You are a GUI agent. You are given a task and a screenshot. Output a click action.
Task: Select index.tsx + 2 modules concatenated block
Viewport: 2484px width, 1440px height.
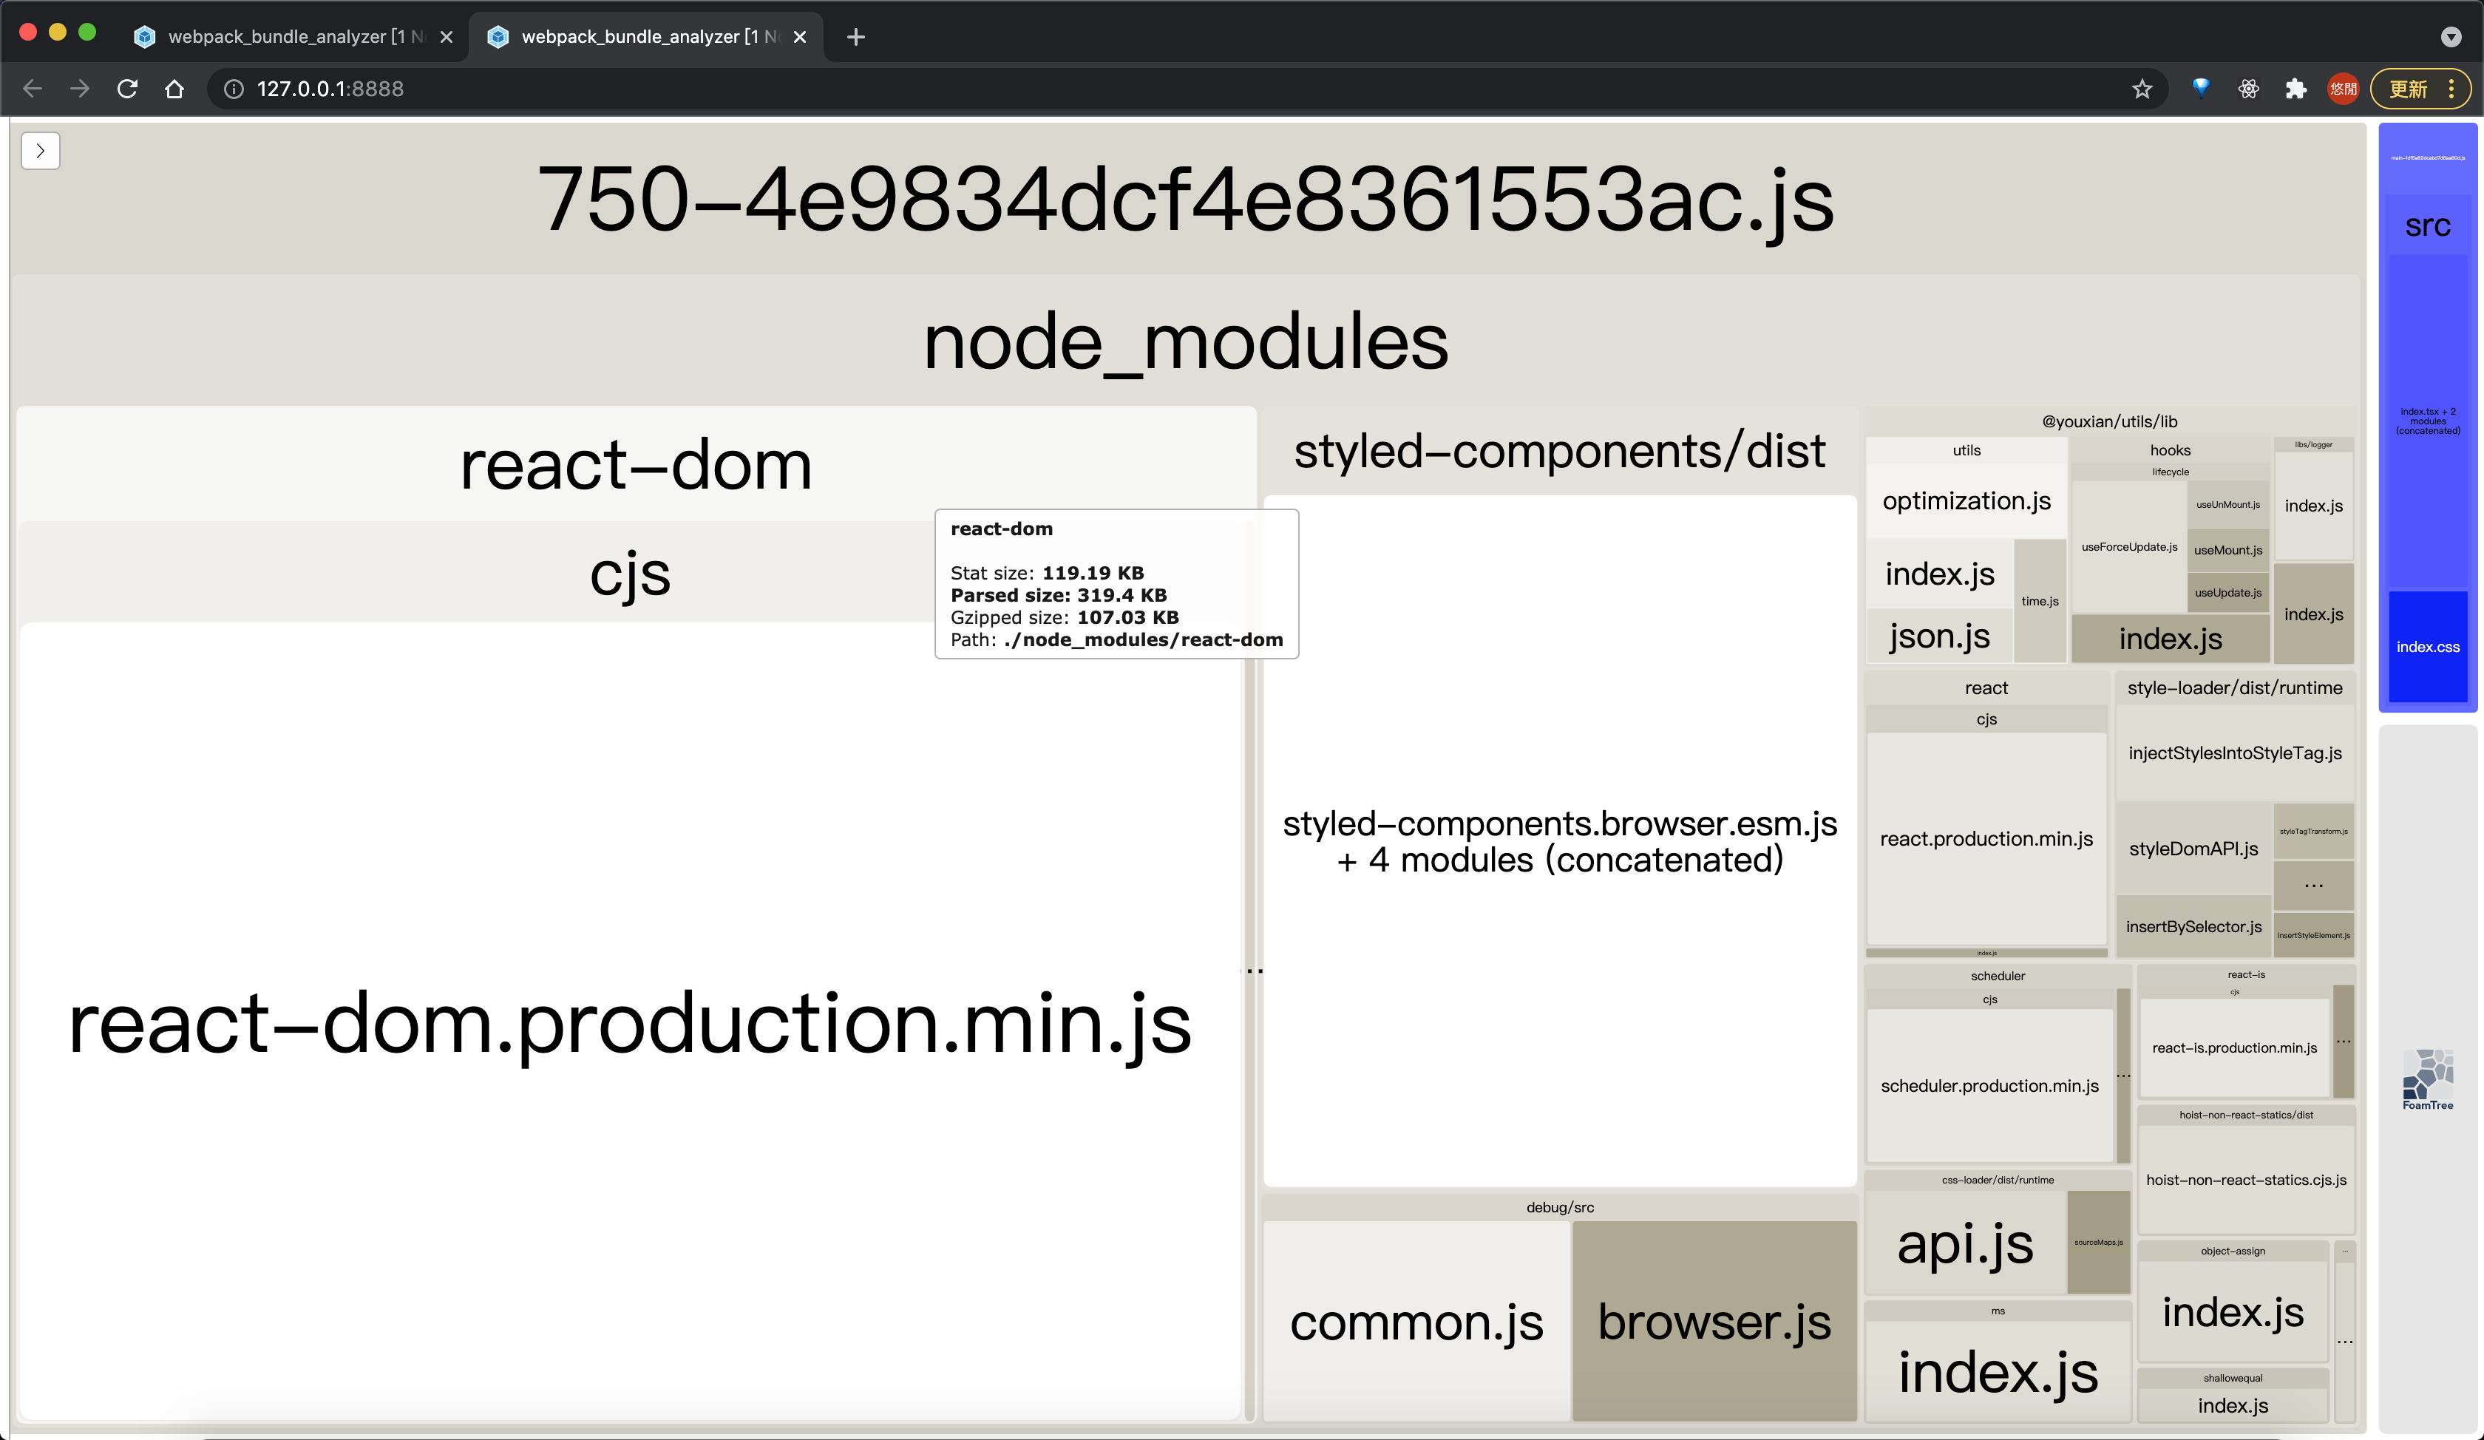[x=2428, y=422]
